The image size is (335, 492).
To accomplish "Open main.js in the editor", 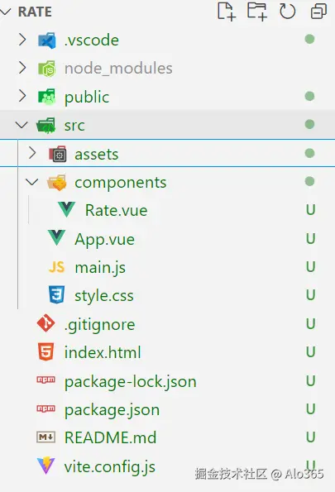I will coord(100,268).
